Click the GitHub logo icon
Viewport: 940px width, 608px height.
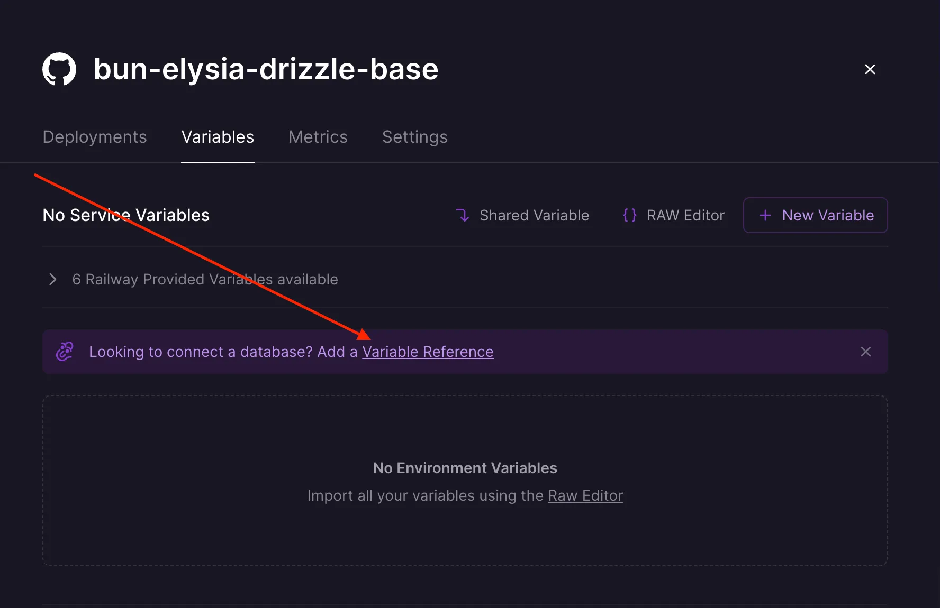[59, 69]
